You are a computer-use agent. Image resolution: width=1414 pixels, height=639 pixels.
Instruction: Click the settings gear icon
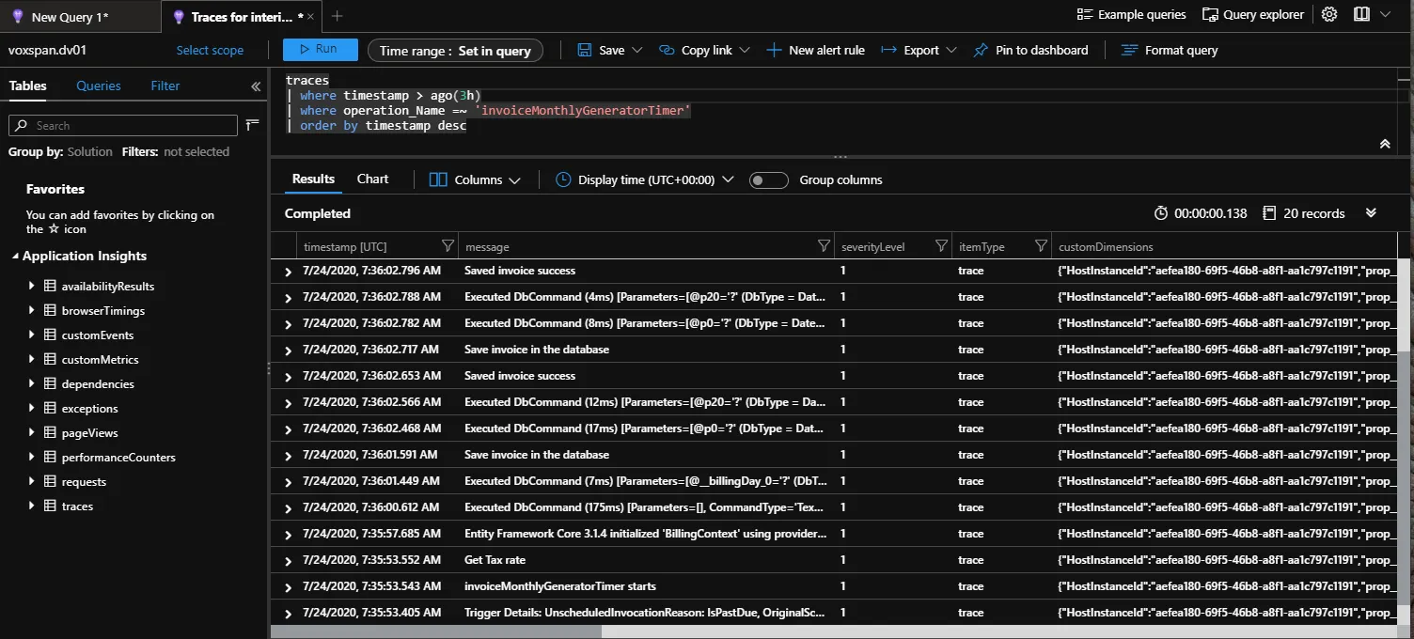tap(1328, 15)
